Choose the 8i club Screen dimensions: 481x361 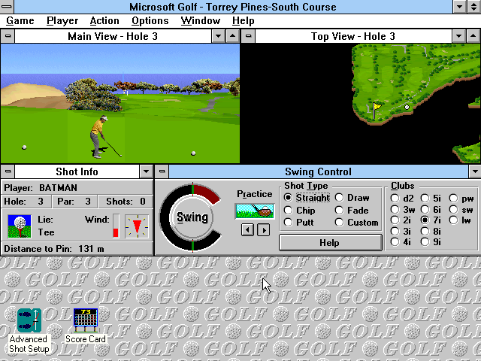(431, 231)
